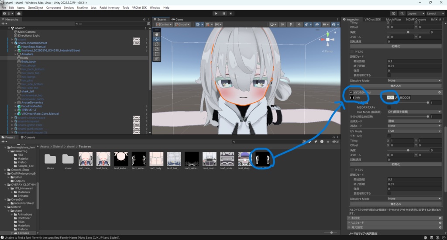Open the Global handle rotation dropdown
This screenshot has width=447, height=240.
pyautogui.click(x=182, y=24)
